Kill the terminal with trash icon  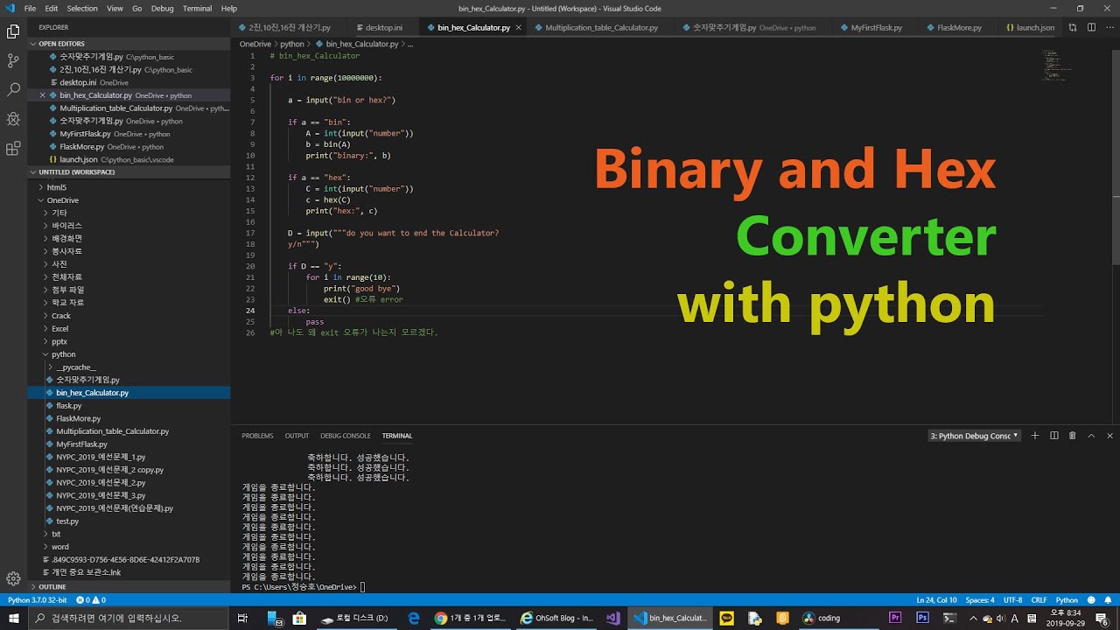coord(1073,436)
